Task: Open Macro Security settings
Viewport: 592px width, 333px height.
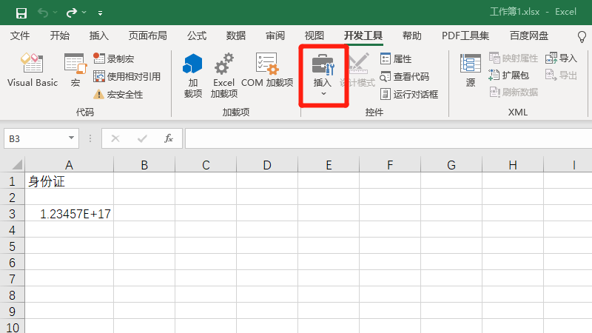Action: (x=118, y=94)
